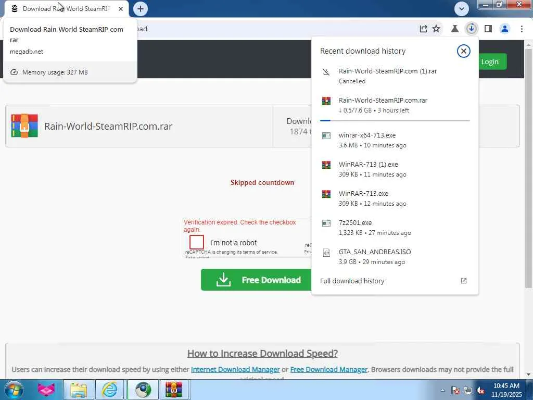Image resolution: width=533 pixels, height=400 pixels.
Task: Click the GTA_SAN_ANDREAS.ISO disc icon
Action: tap(326, 253)
